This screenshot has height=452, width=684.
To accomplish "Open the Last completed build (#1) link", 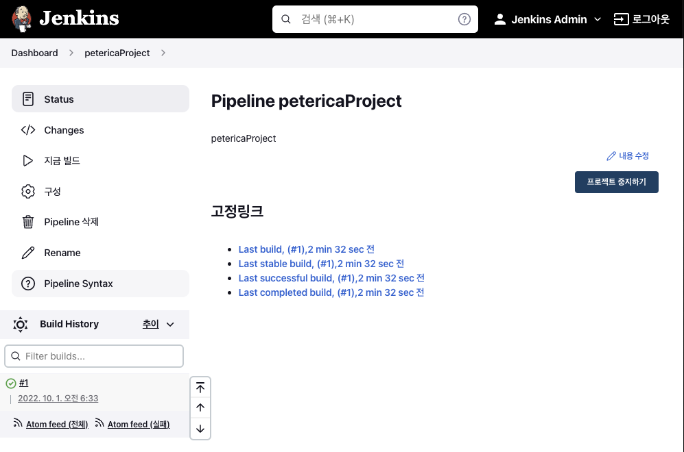I will coord(331,292).
